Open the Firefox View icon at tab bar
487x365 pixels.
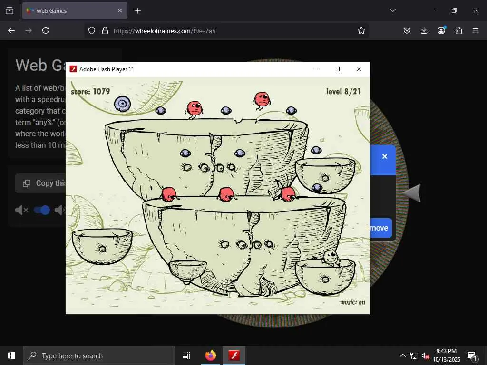pyautogui.click(x=10, y=10)
